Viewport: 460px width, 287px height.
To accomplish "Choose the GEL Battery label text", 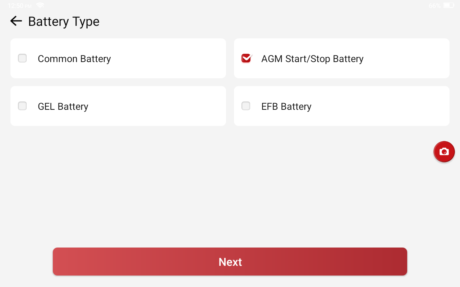I will click(63, 107).
